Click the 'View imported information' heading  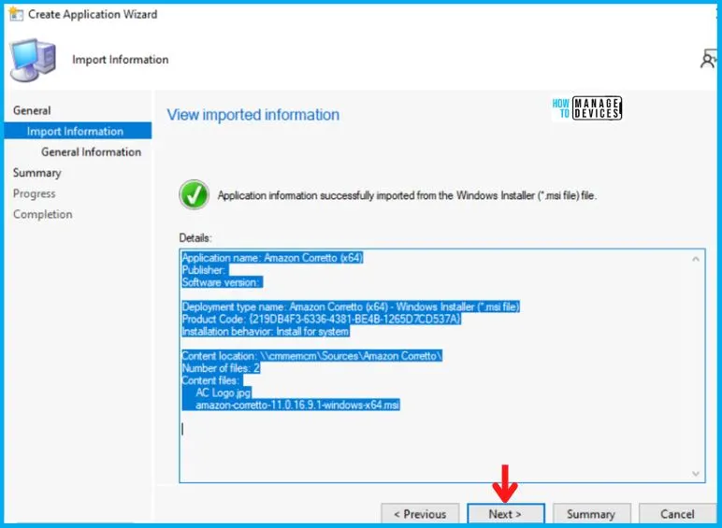[253, 115]
